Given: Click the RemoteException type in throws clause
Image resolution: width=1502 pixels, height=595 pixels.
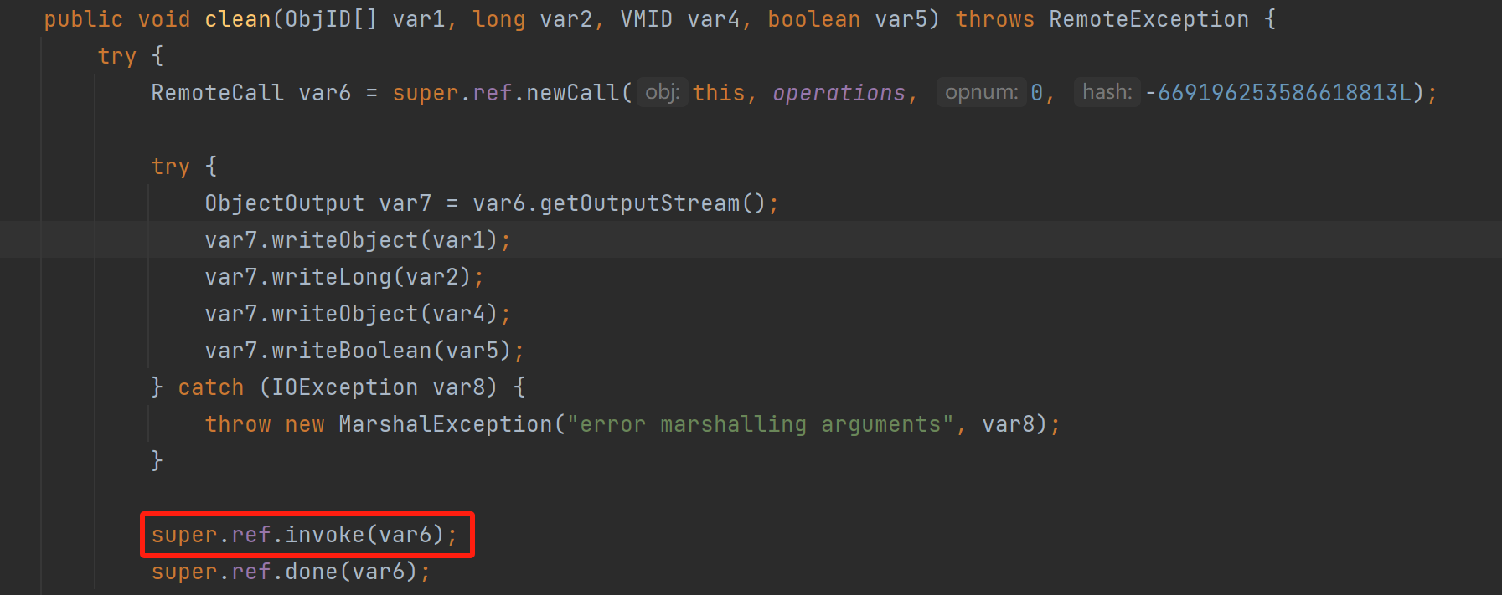Looking at the screenshot, I should [x=1148, y=19].
